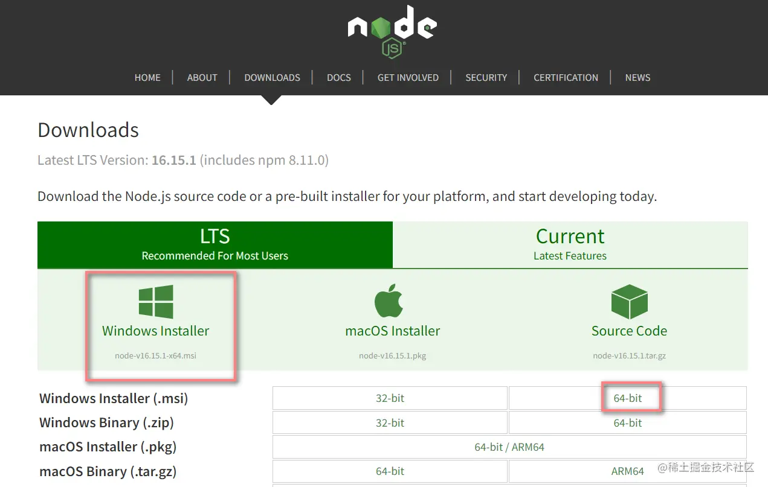The width and height of the screenshot is (768, 487).
Task: Download the Windows Installer link
Action: click(156, 331)
